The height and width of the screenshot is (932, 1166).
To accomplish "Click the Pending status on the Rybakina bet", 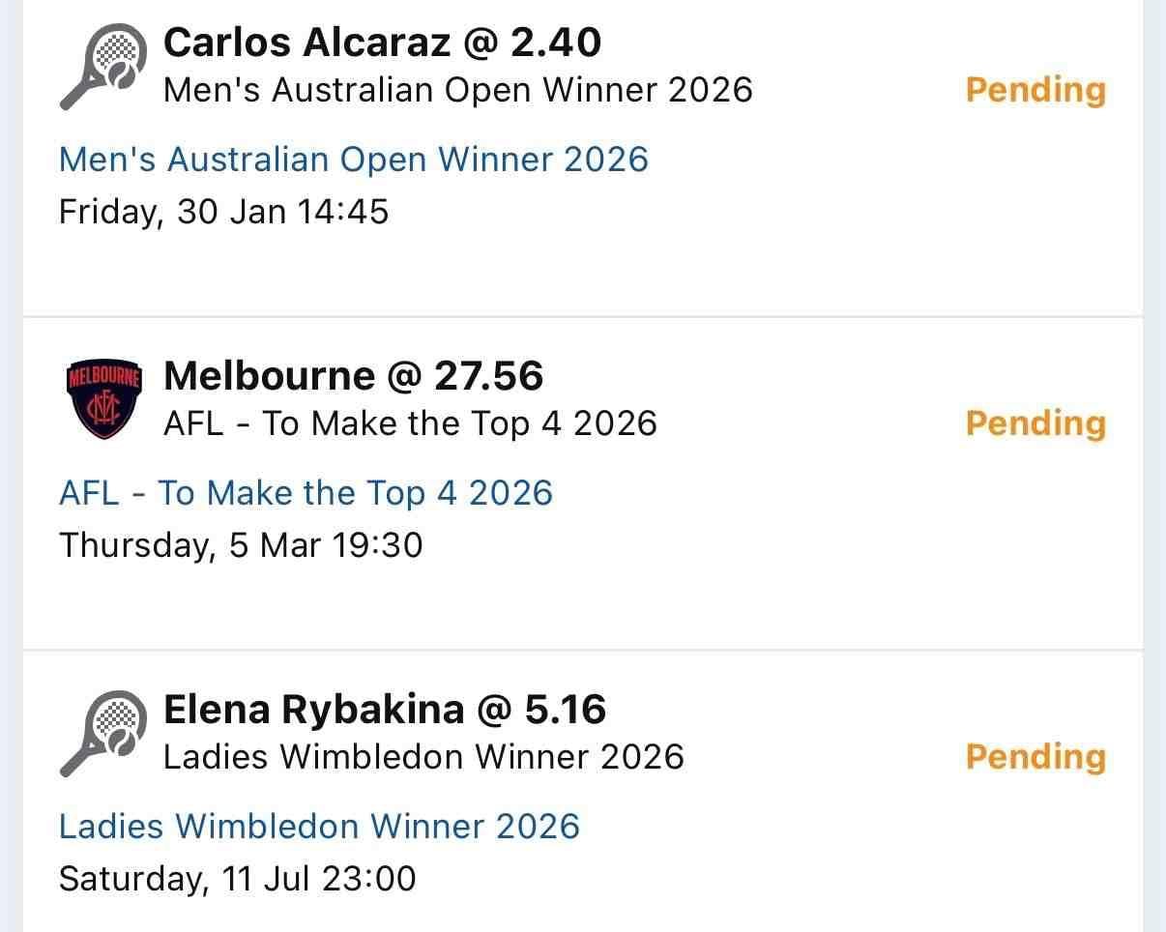I will 1035,757.
